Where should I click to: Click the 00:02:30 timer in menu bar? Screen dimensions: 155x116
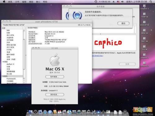click(x=104, y=2)
